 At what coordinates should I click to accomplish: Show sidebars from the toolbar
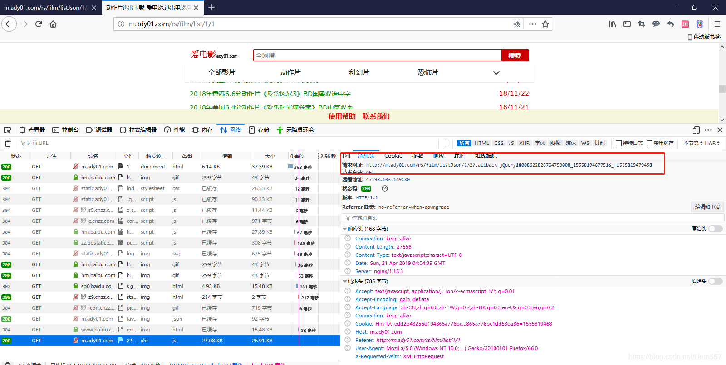[x=627, y=24]
